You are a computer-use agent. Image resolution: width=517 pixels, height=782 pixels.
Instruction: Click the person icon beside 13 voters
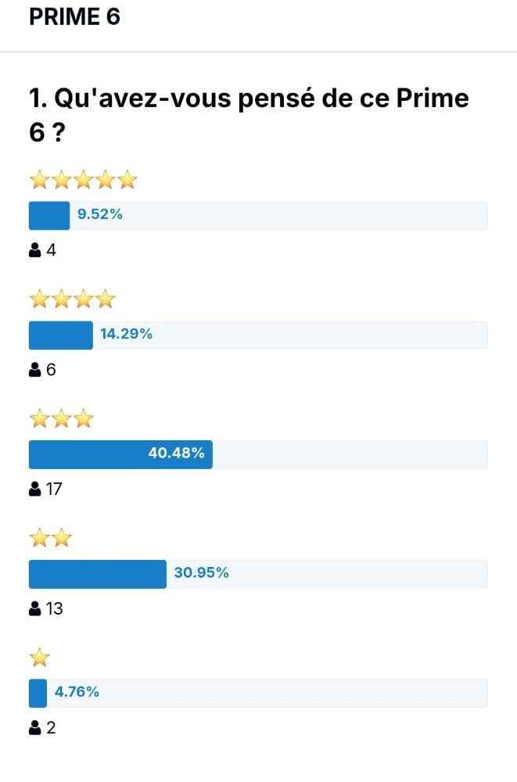point(35,608)
